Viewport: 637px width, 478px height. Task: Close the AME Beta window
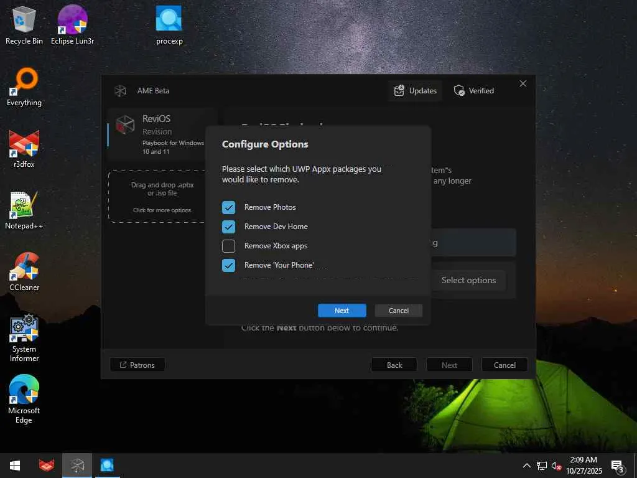tap(523, 84)
